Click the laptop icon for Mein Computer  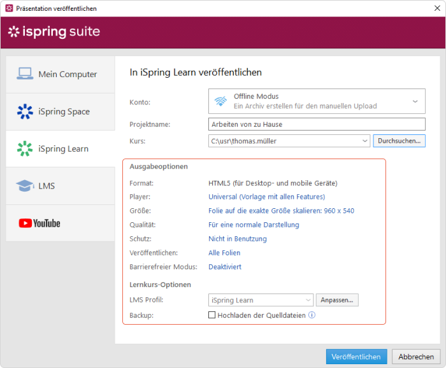click(24, 74)
